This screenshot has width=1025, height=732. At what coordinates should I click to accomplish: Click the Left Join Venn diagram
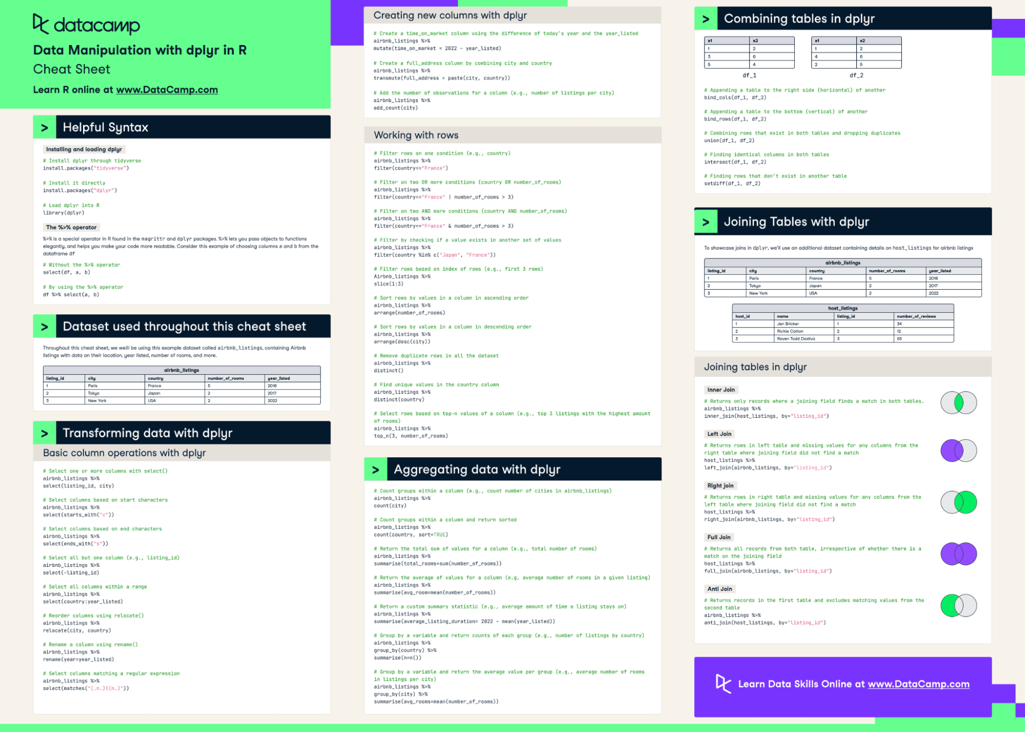(x=958, y=451)
